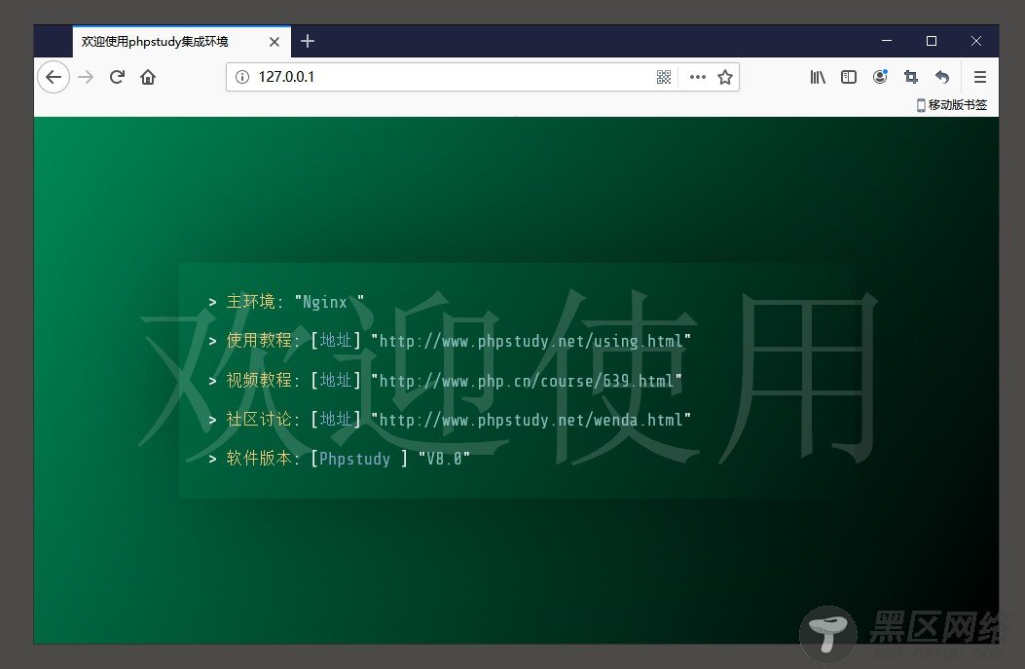Click the using.html URL text

pyautogui.click(x=531, y=341)
